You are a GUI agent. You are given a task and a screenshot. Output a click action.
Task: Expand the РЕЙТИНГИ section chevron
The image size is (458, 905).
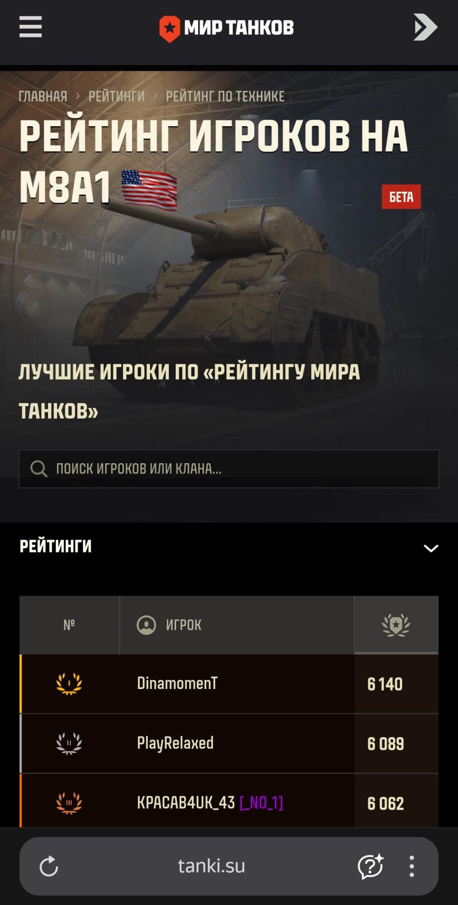(x=431, y=548)
